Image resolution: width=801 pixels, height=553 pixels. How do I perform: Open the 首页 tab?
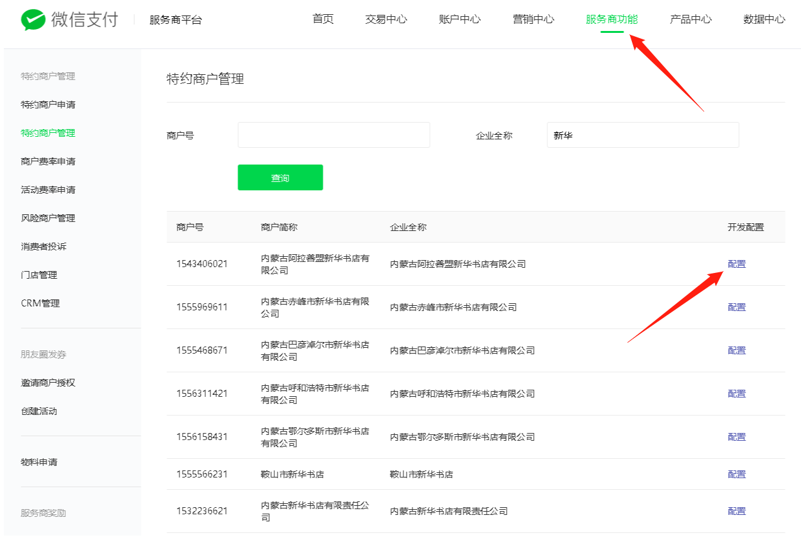tap(323, 19)
